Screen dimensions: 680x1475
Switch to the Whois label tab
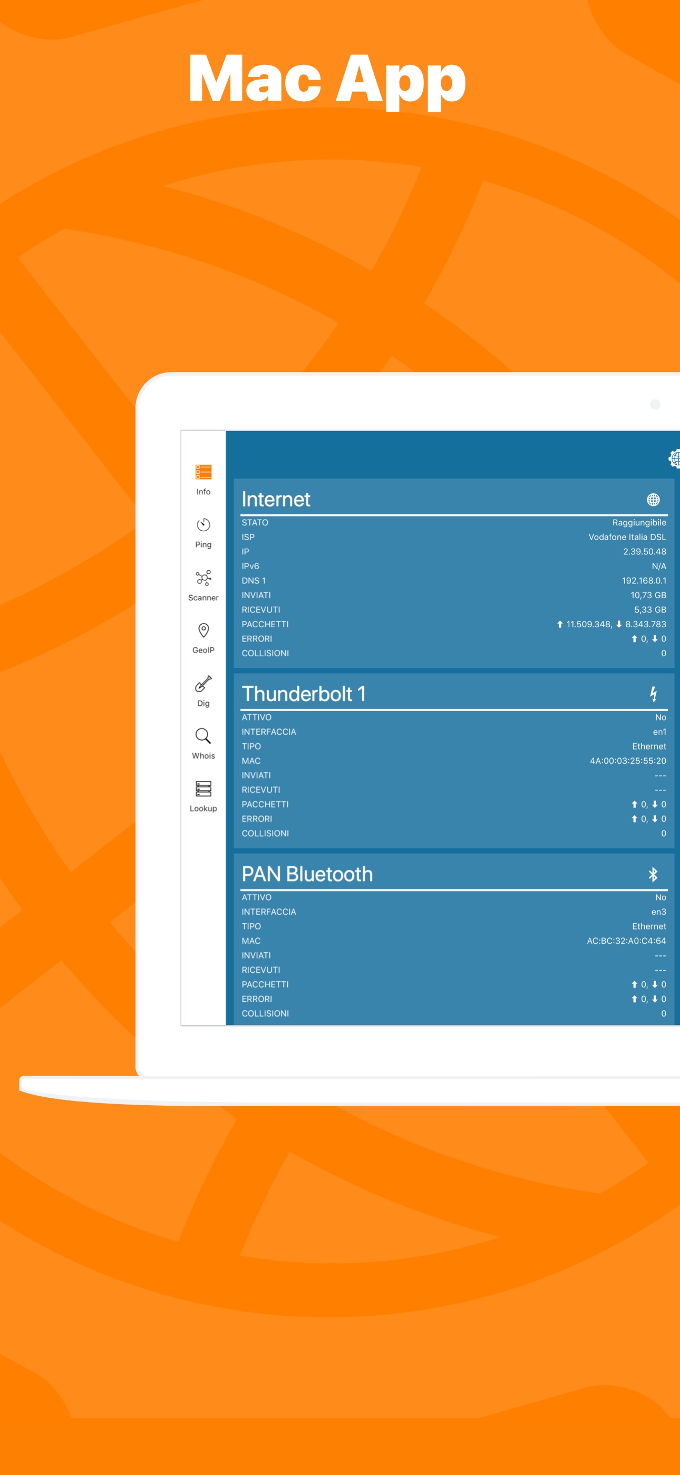tap(203, 756)
